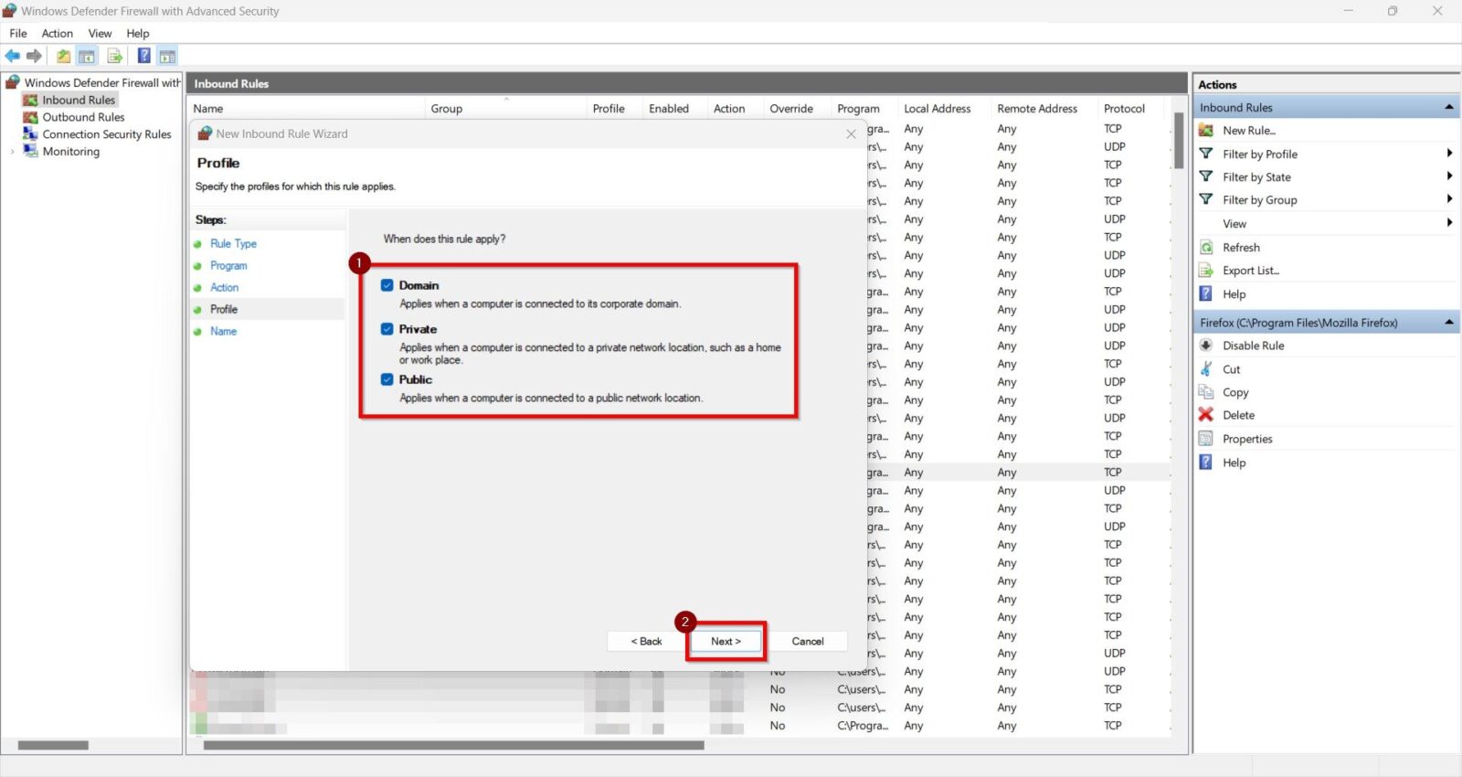Viewport: 1462px width, 777px height.
Task: Click the New Rule icon in Actions
Action: click(1206, 131)
